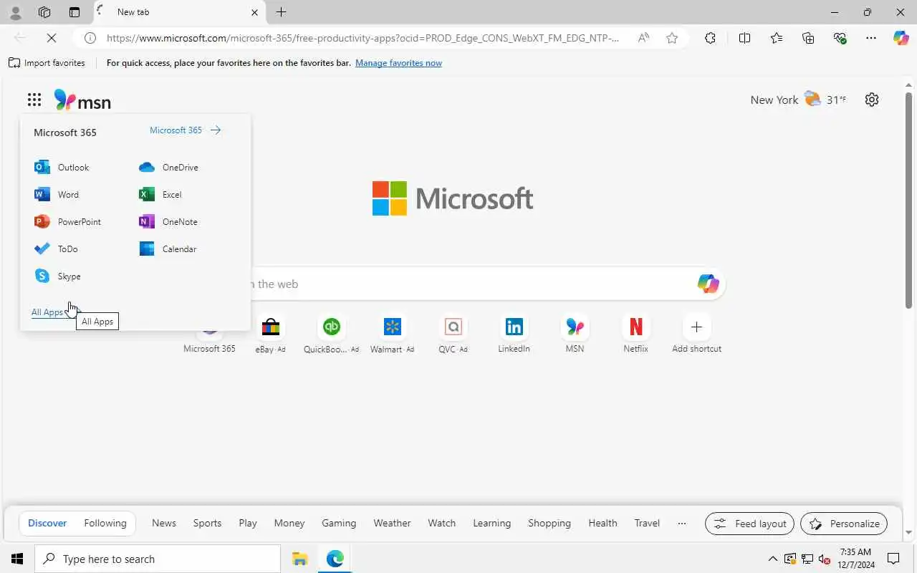This screenshot has height=573, width=917.
Task: Open the Copilot sidebar icon
Action: click(901, 38)
